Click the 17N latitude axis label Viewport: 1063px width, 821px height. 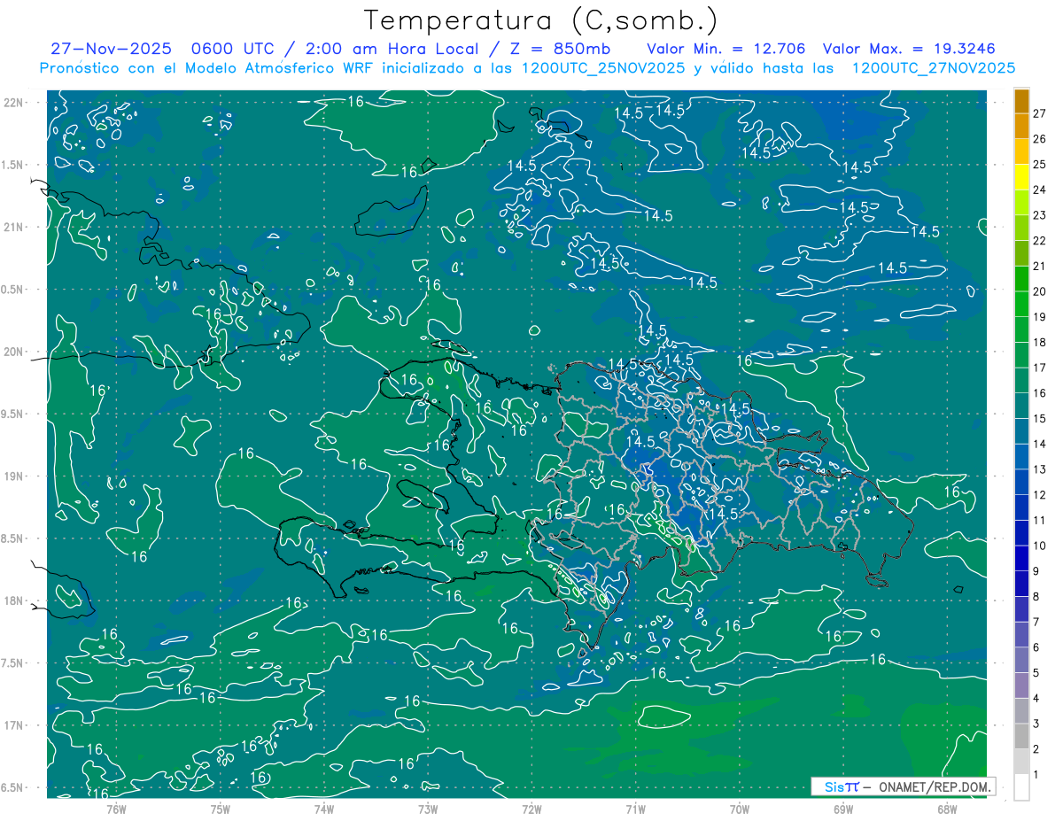[x=12, y=725]
